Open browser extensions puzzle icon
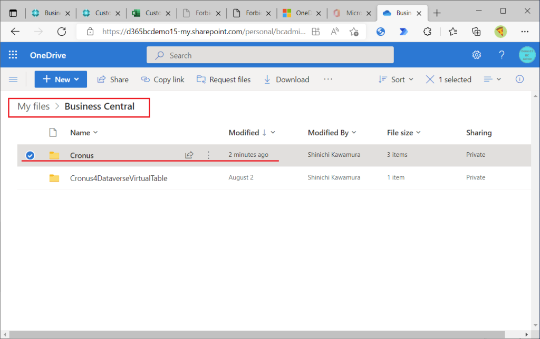540x339 pixels. tap(427, 32)
